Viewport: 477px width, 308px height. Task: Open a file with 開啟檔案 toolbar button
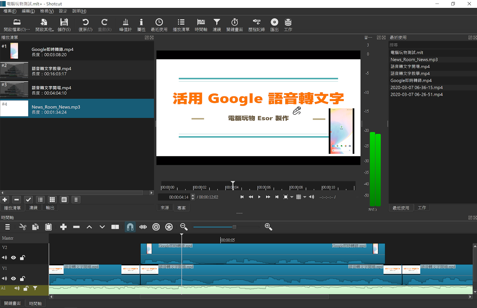pos(17,25)
